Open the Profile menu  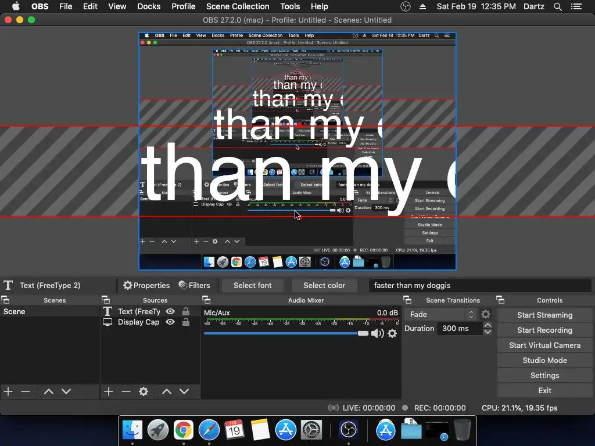click(x=183, y=6)
